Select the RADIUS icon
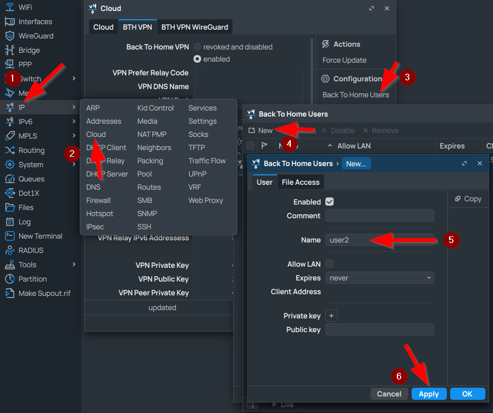The image size is (493, 413). click(10, 250)
